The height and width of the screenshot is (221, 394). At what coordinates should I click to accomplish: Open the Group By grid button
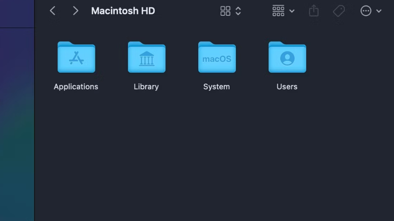click(278, 11)
